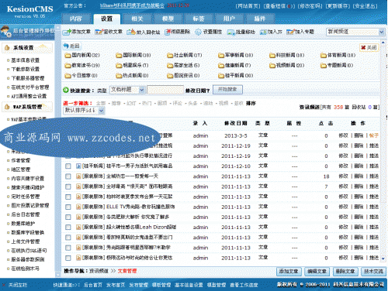Switch to the 设置 tab
This screenshot has height=291, width=388.
pyautogui.click(x=106, y=19)
